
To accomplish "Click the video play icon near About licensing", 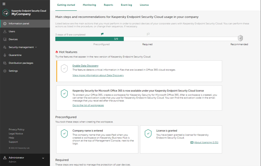I will 192,143.
